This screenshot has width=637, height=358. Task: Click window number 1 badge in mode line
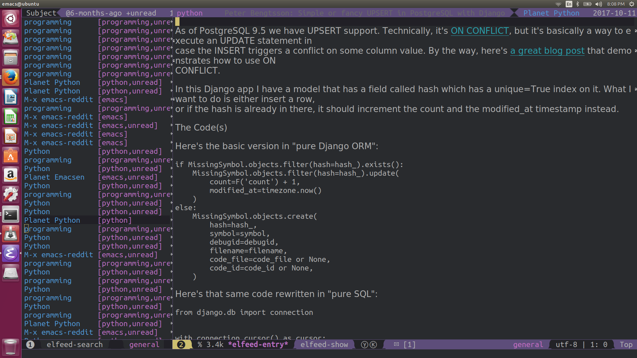pyautogui.click(x=30, y=345)
